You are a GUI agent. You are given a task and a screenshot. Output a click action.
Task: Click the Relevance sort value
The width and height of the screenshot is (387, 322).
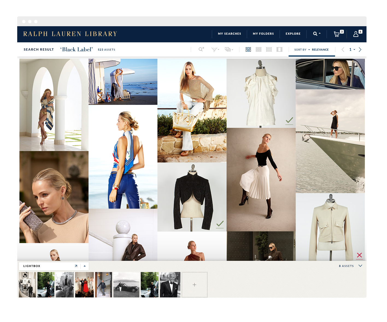[320, 50]
